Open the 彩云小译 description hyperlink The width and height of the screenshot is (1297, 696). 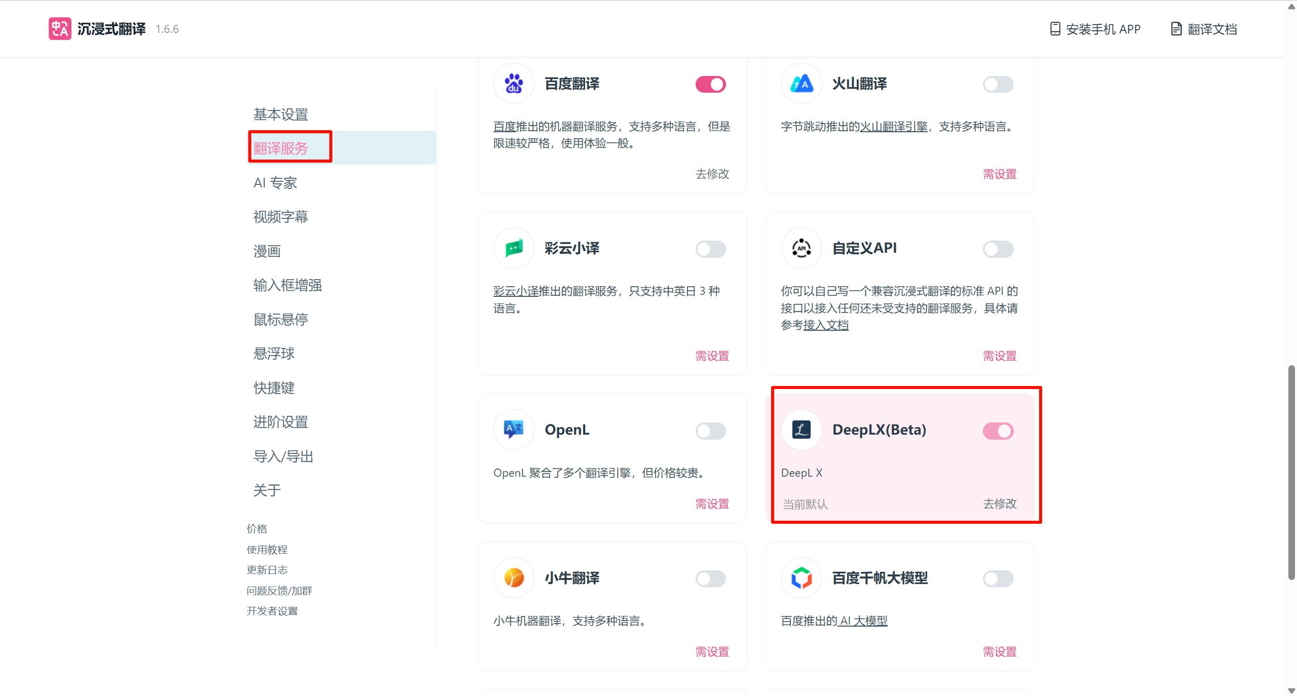coord(516,291)
